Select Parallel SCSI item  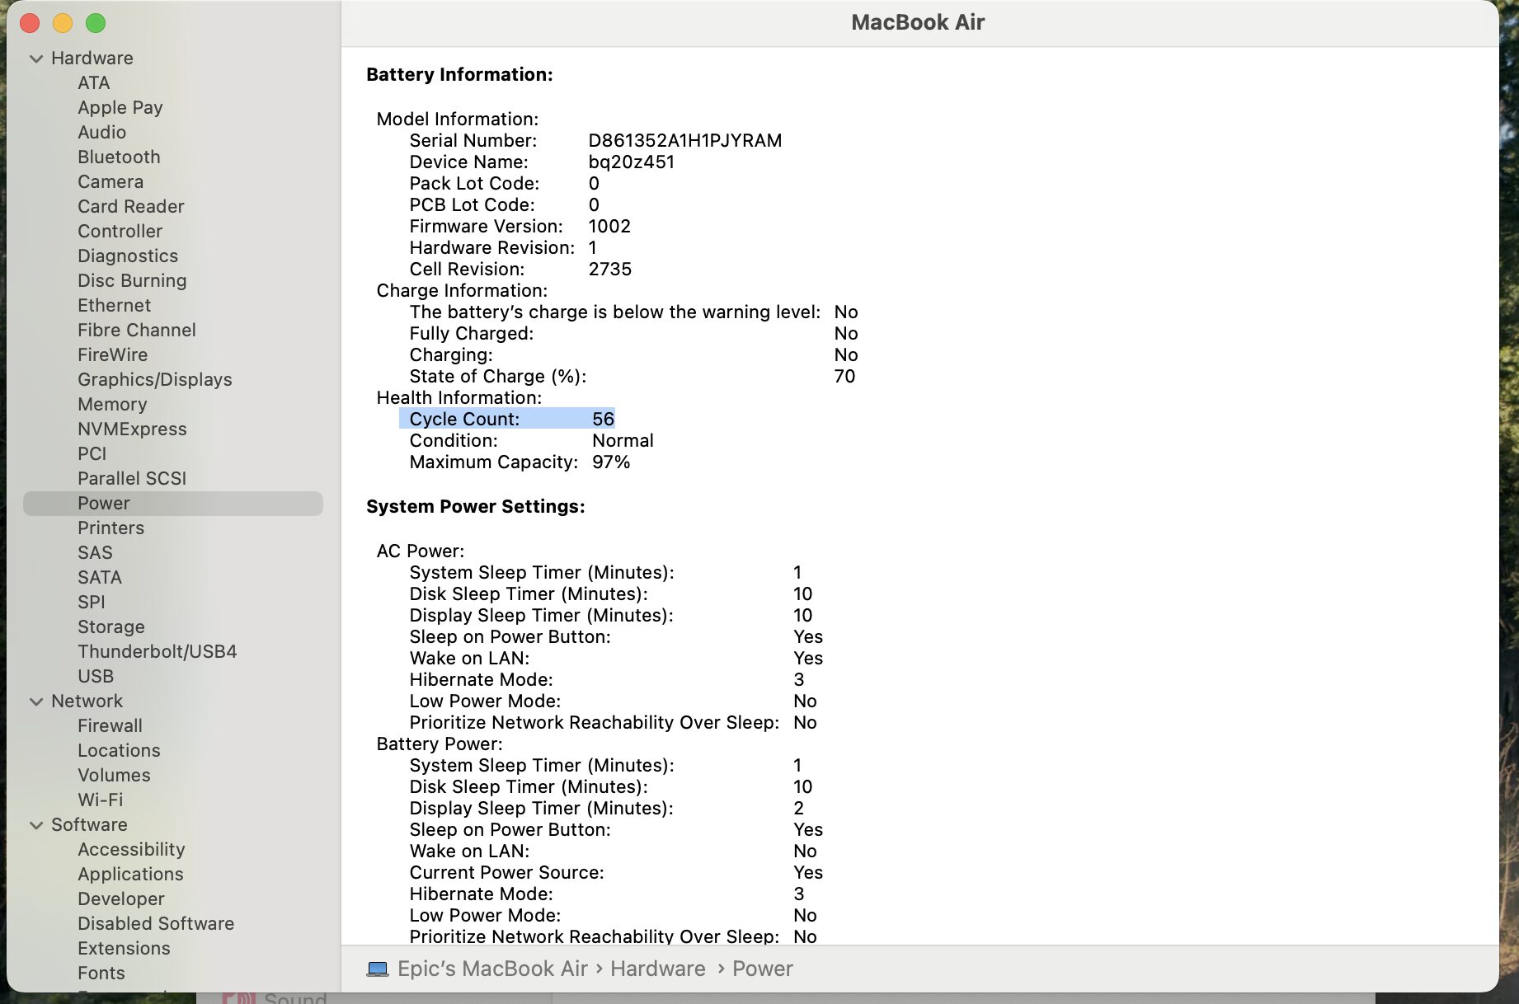[132, 479]
